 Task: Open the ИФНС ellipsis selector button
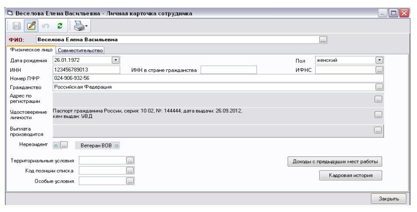coord(379,70)
